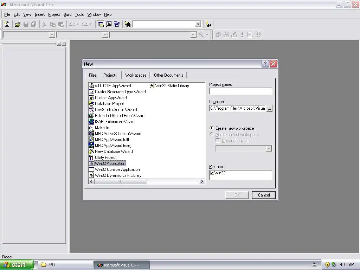Open the Tools menu
Screen dimensions: 360x270
click(x=79, y=14)
